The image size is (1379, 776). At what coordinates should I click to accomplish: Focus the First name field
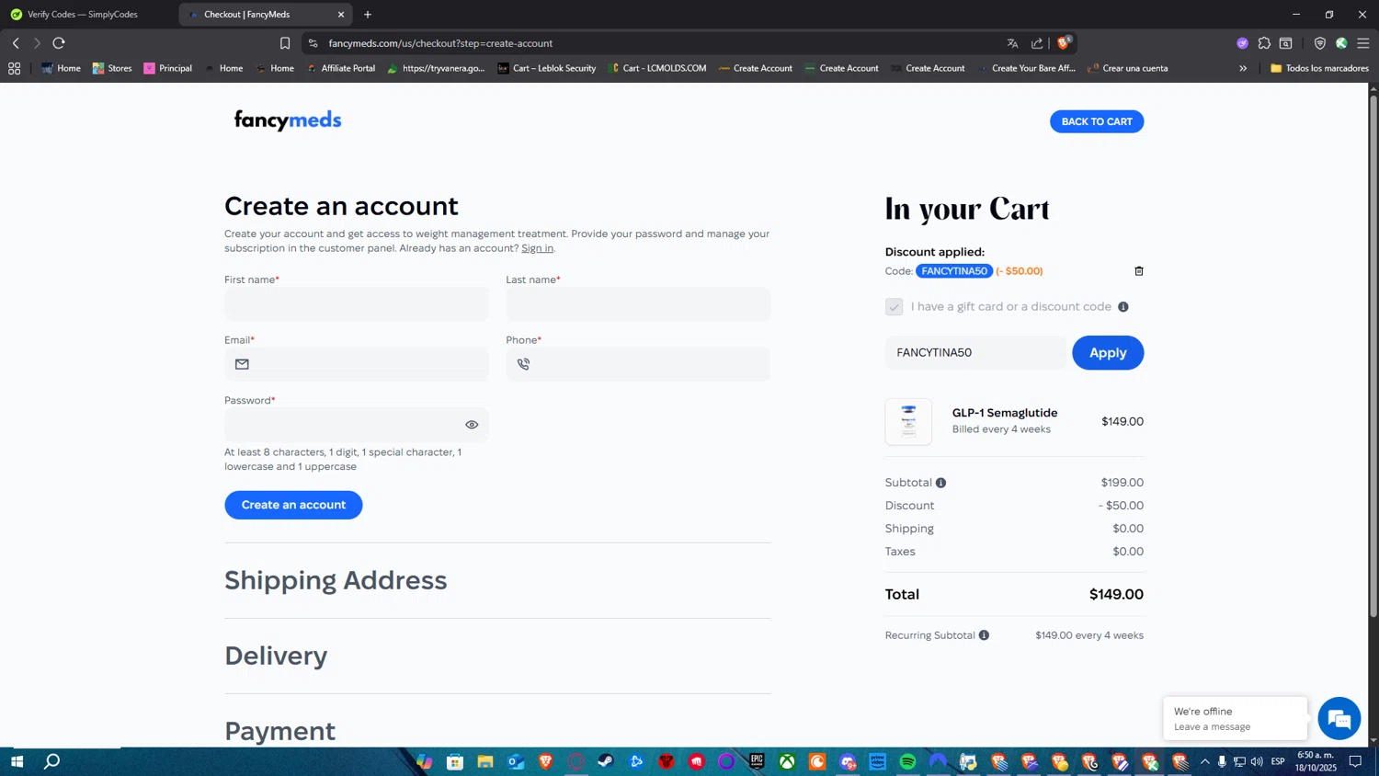pyautogui.click(x=357, y=304)
